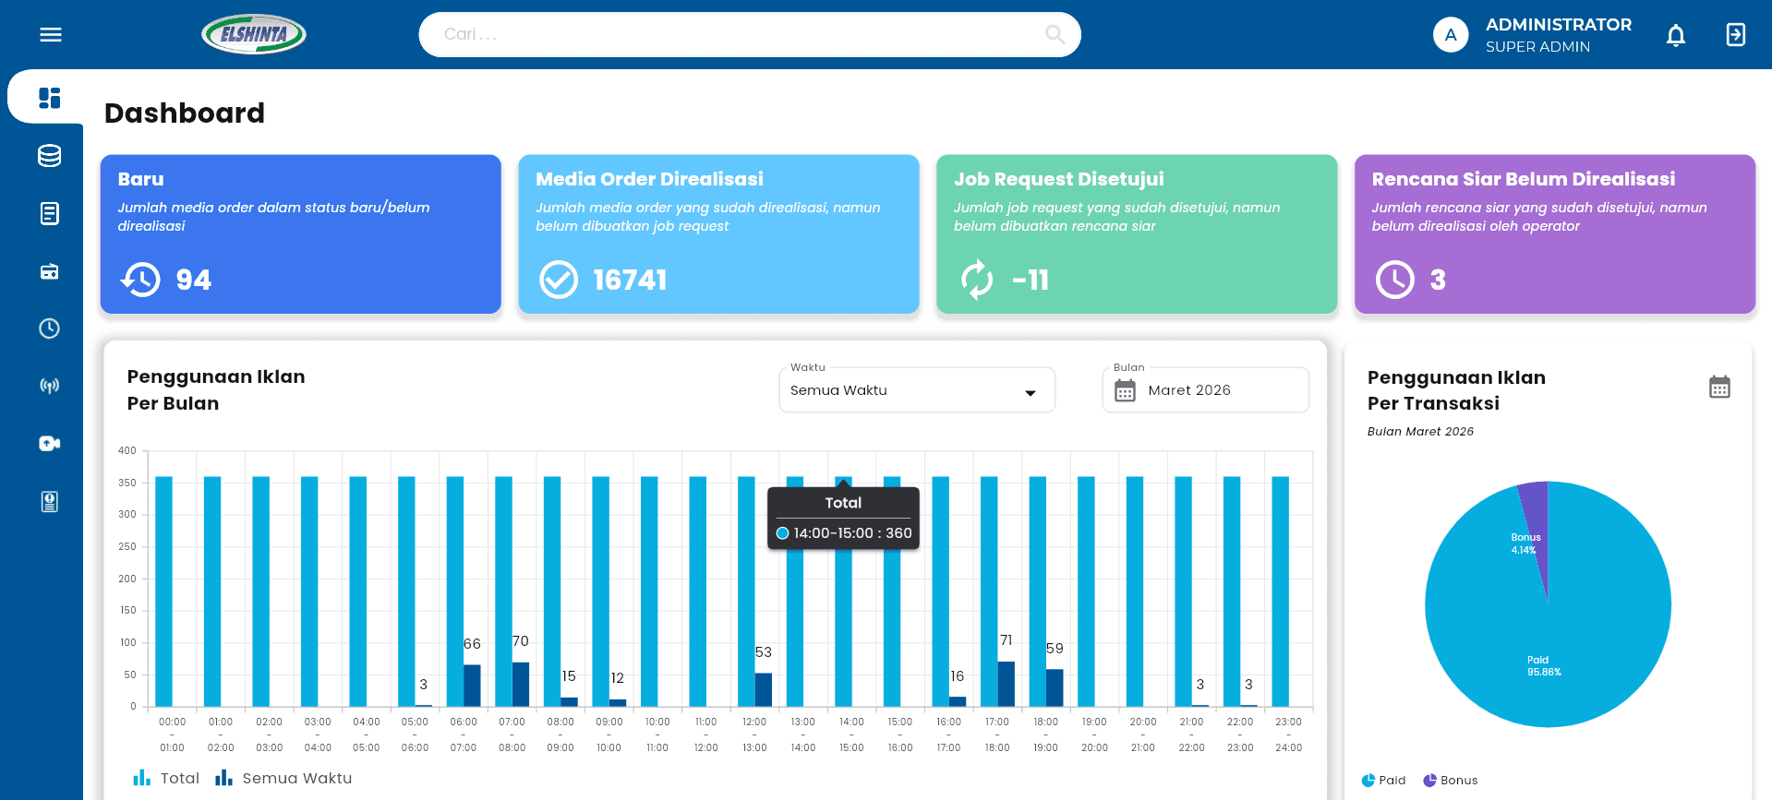
Task: Click the notification bell icon
Action: coord(1675,35)
